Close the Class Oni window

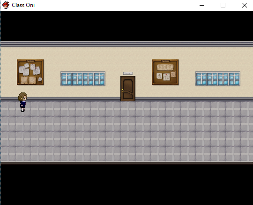click(x=245, y=5)
